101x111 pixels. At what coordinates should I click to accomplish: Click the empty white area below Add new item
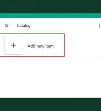pyautogui.click(x=50, y=77)
